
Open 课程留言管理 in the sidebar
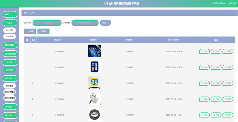pyautogui.click(x=9, y=92)
